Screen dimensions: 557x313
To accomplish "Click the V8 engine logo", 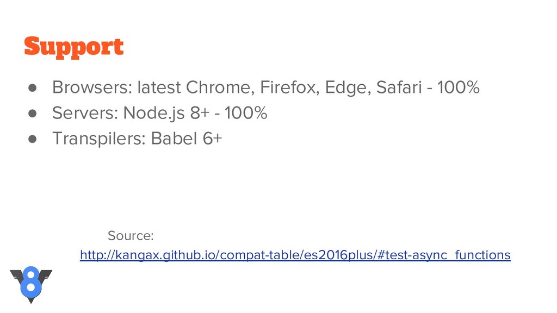I will click(x=31, y=285).
